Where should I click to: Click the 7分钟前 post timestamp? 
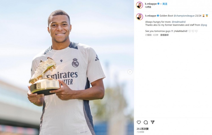click(x=140, y=132)
